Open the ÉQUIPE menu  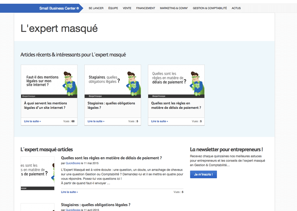pyautogui.click(x=113, y=8)
